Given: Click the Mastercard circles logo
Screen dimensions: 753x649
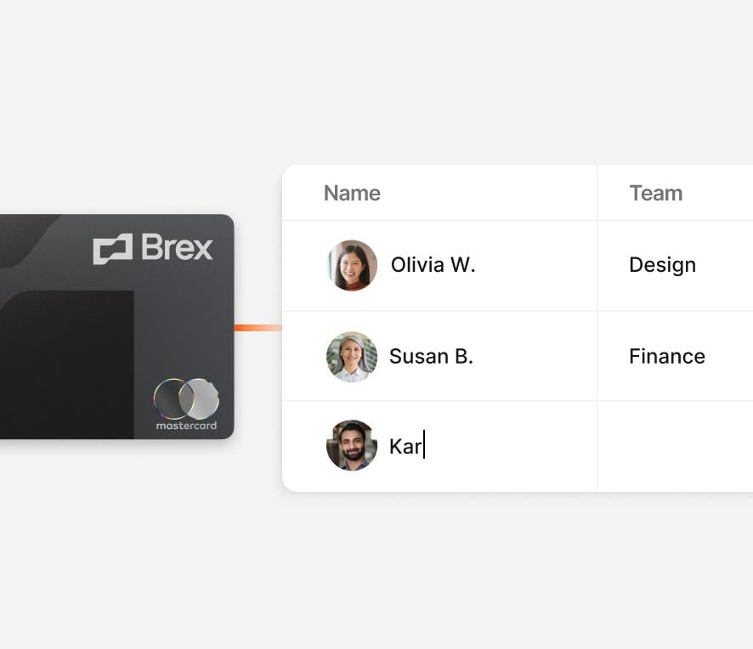Looking at the screenshot, I should tap(186, 398).
